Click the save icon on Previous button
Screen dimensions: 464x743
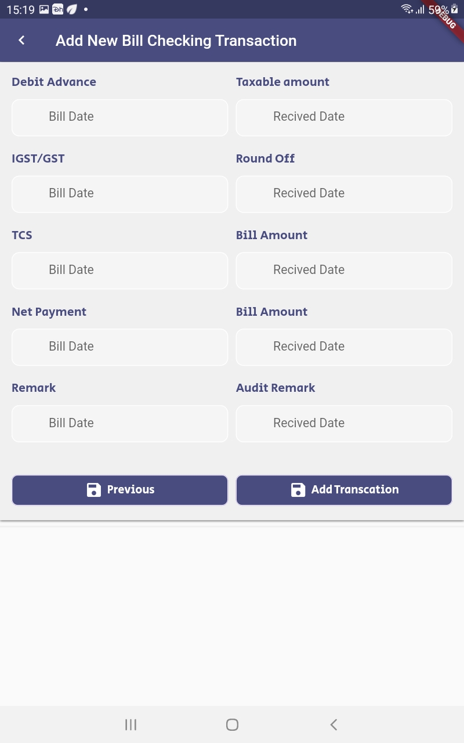tap(94, 490)
